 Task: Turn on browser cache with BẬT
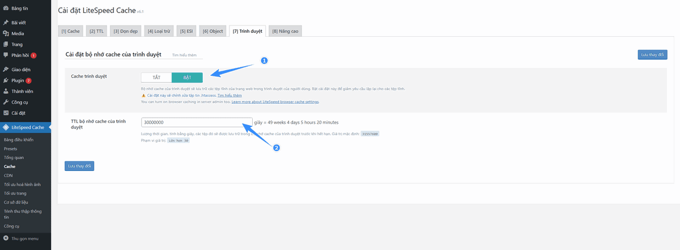click(187, 76)
